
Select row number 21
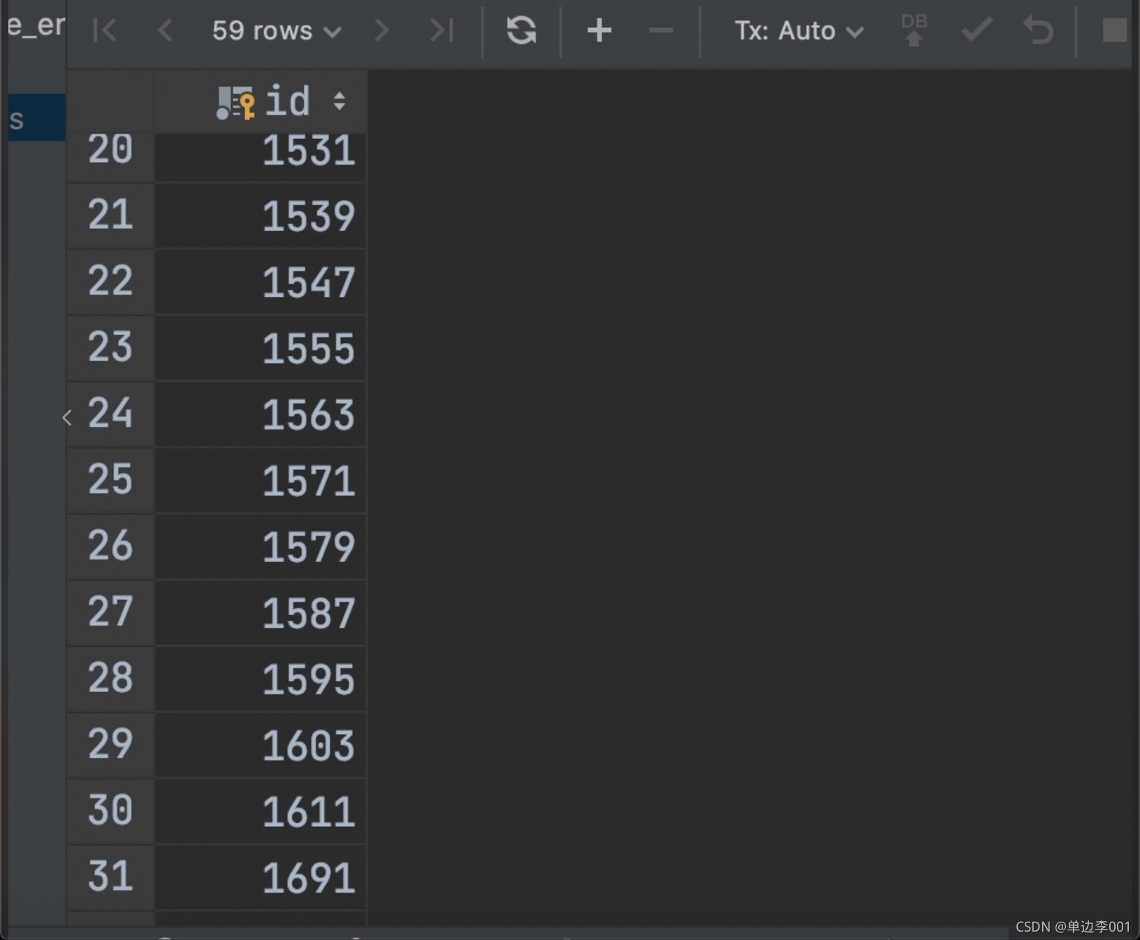click(x=110, y=215)
